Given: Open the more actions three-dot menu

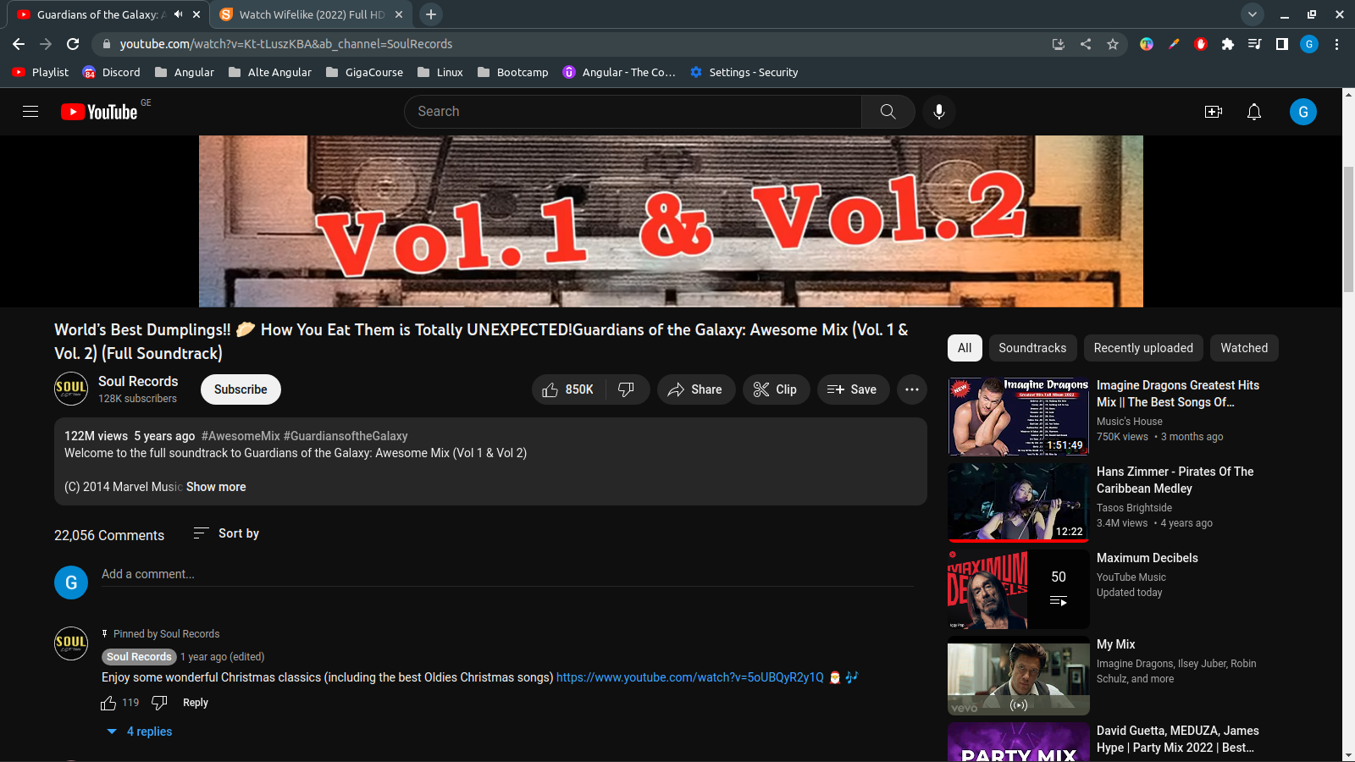Looking at the screenshot, I should 912,389.
